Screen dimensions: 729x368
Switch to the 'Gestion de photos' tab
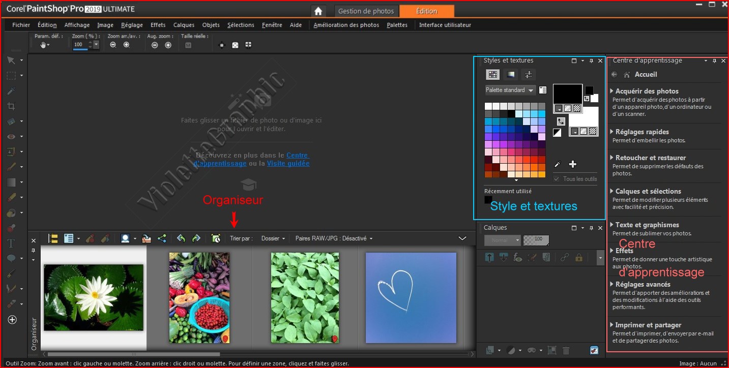[366, 11]
